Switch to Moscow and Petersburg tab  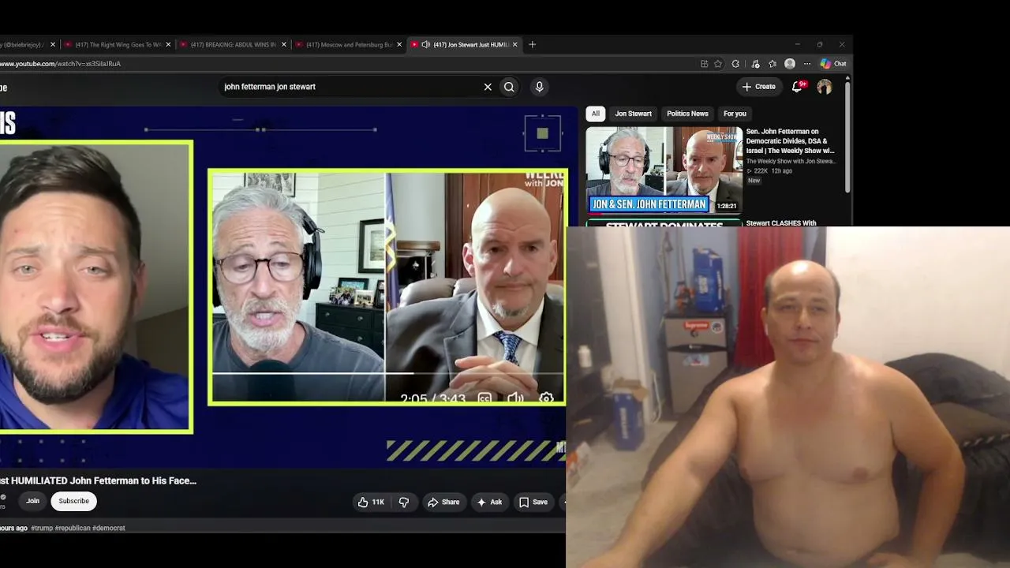point(349,45)
